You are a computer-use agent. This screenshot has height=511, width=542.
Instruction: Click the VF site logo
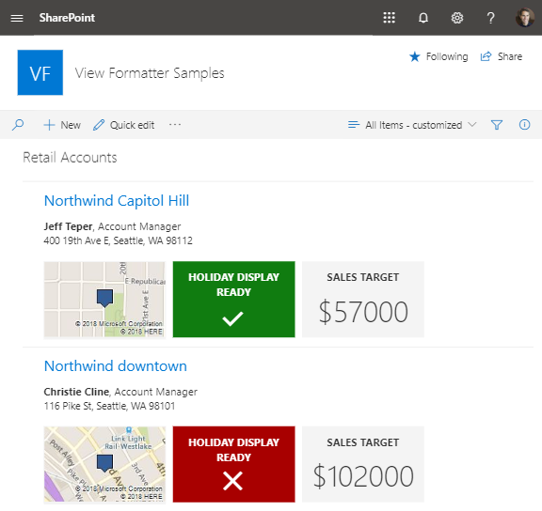(x=40, y=72)
